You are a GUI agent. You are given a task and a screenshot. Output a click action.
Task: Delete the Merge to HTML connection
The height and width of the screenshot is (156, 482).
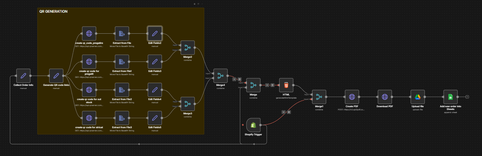[x=273, y=85]
